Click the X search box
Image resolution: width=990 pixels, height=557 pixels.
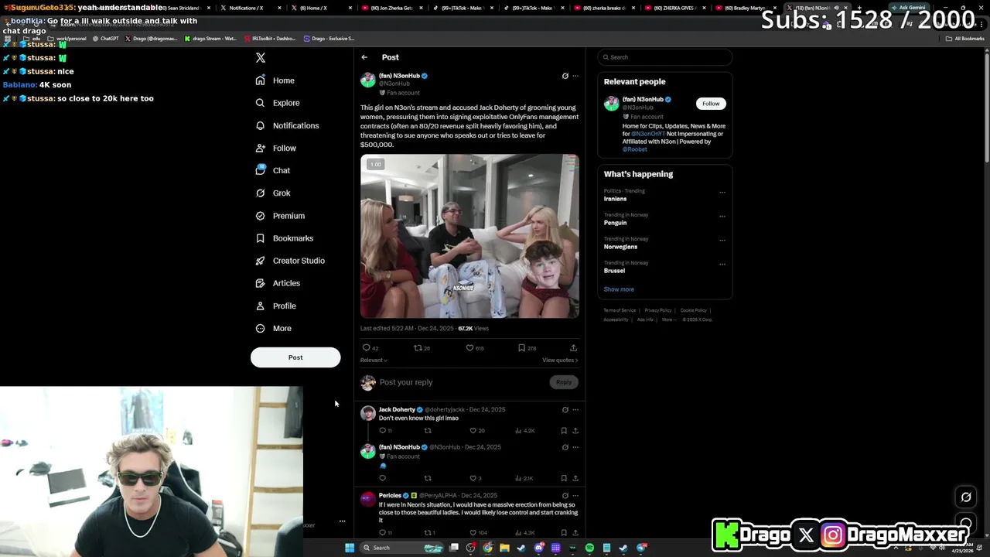pos(665,57)
